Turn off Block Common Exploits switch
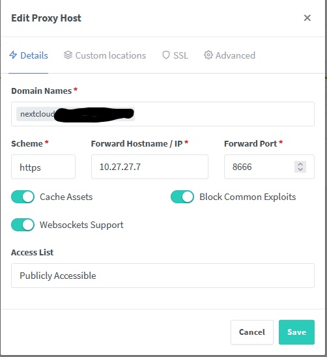Image resolution: width=327 pixels, height=357 pixels. click(182, 197)
